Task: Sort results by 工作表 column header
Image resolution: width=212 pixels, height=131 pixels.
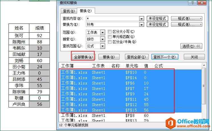Action: tap(100, 66)
